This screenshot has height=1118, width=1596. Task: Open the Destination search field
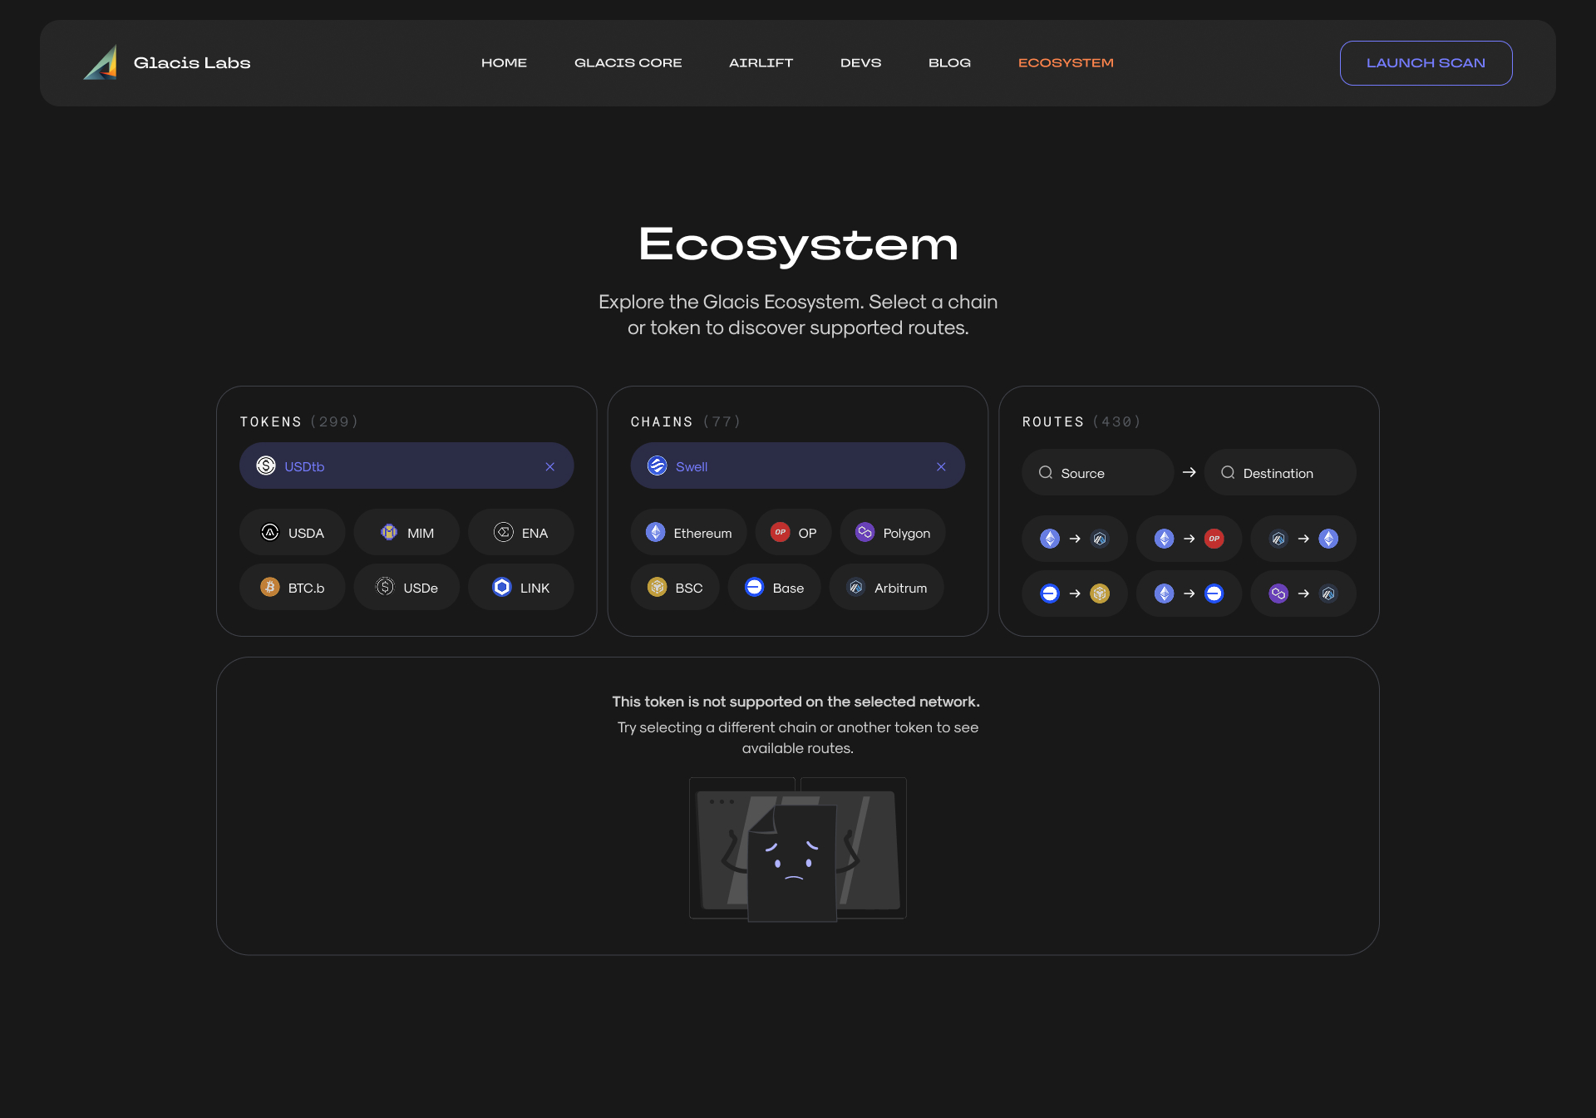[1280, 473]
